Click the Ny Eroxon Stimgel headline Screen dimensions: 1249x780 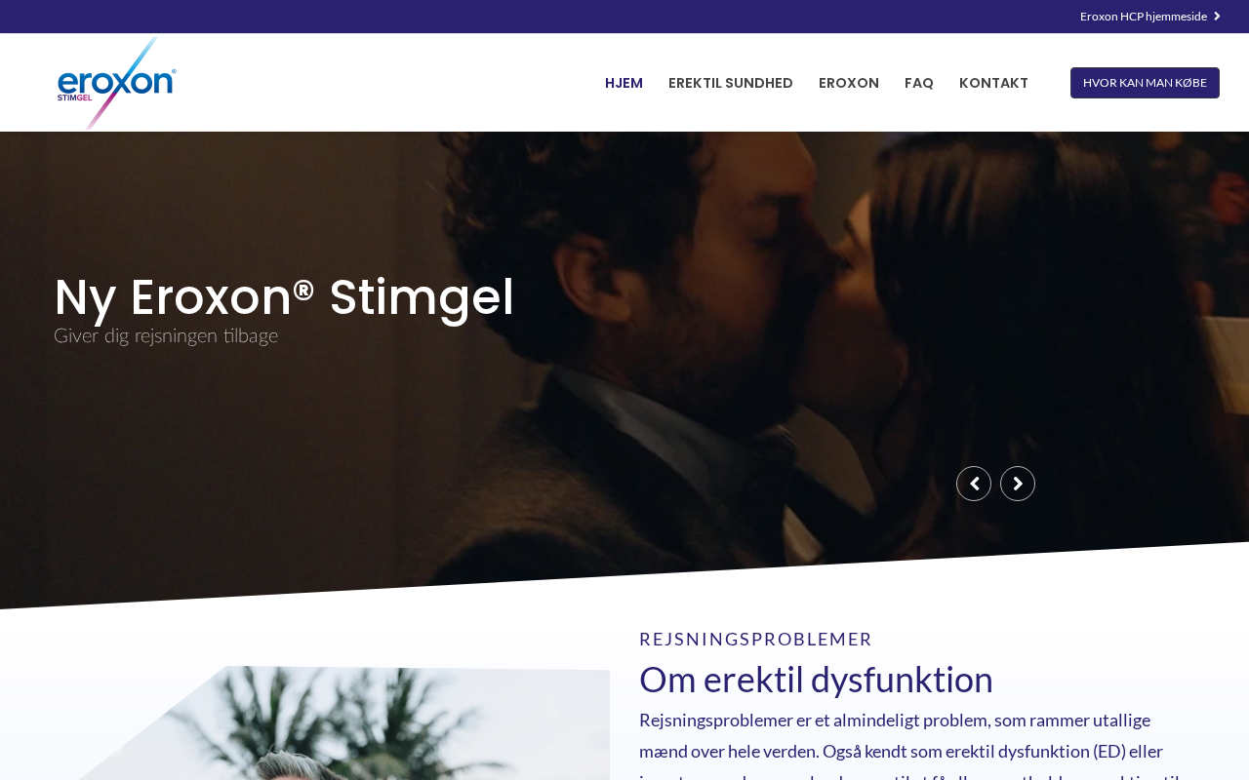pos(284,297)
